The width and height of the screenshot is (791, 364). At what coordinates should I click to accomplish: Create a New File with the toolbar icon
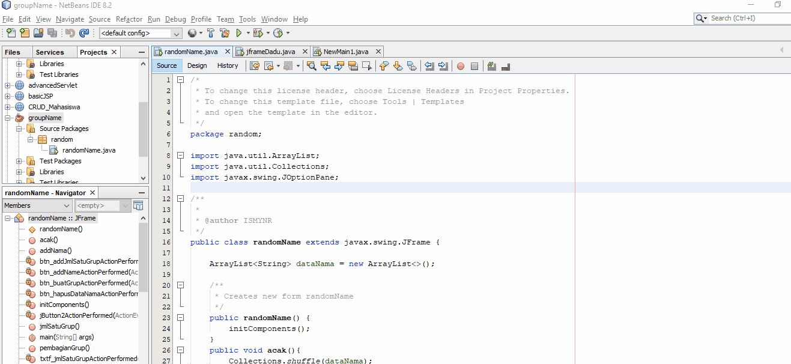click(x=11, y=33)
